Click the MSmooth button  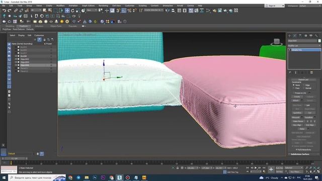click(x=296, y=117)
